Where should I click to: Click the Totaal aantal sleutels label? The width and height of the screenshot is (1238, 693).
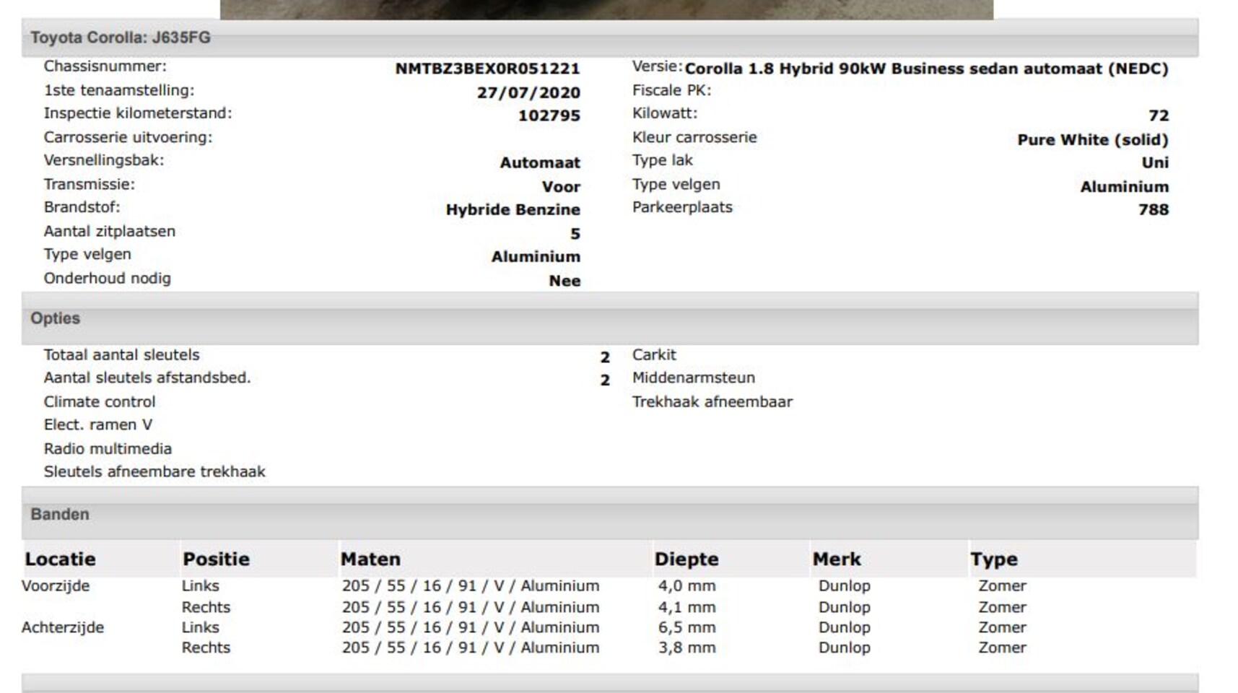[121, 354]
